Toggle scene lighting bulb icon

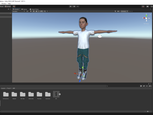(x=31, y=11)
